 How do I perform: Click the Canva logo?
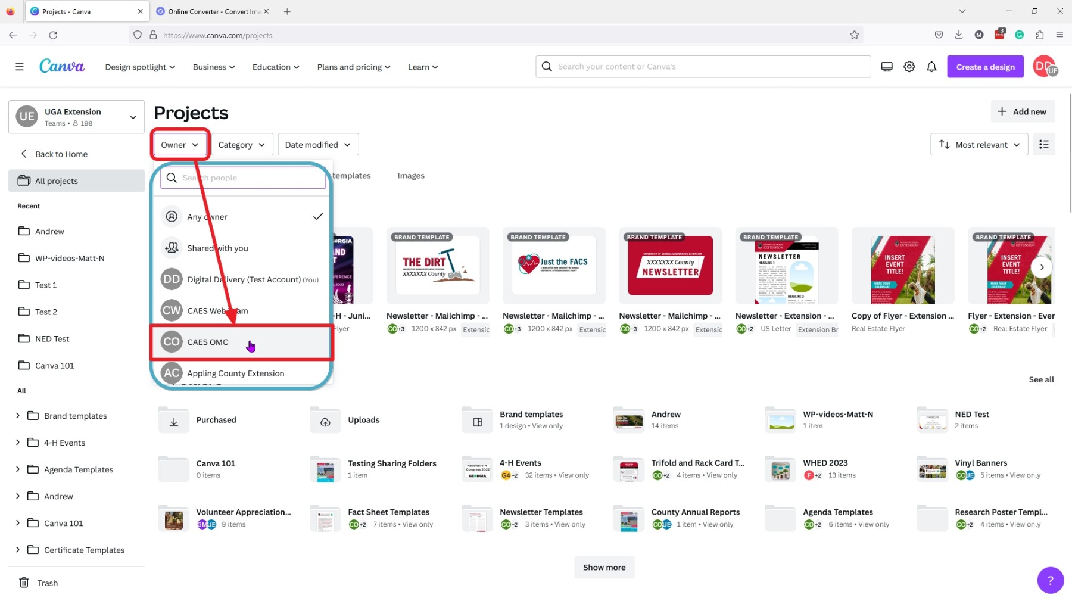(61, 66)
